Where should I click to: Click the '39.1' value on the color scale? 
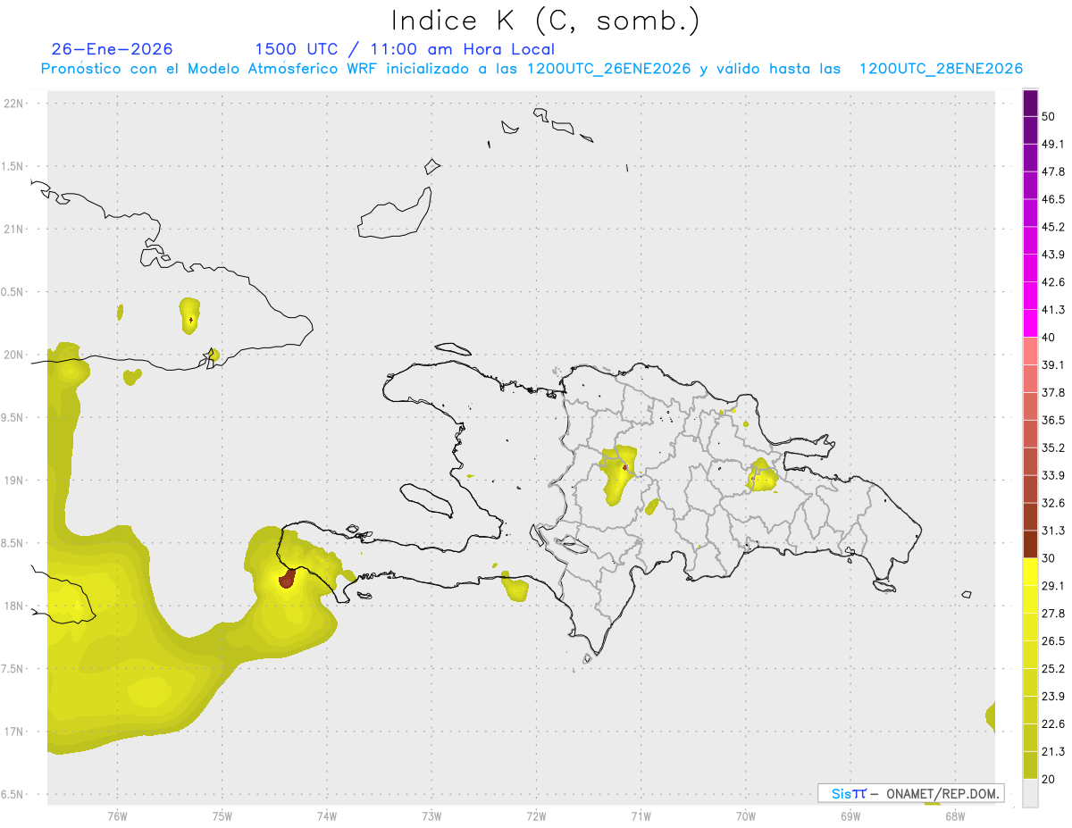tap(1053, 365)
